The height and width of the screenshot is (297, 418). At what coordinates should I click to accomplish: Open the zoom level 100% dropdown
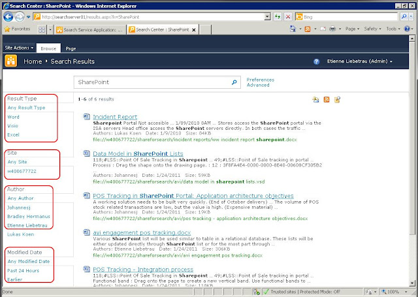tap(406, 292)
